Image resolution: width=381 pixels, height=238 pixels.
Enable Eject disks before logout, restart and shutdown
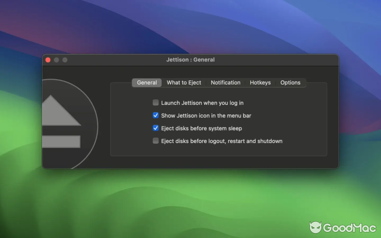pyautogui.click(x=155, y=140)
